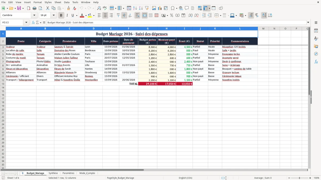
Task: Save the document with the Save icon
Action: (19, 8)
